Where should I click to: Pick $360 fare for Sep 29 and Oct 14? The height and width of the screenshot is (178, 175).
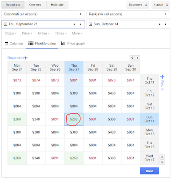(111, 119)
